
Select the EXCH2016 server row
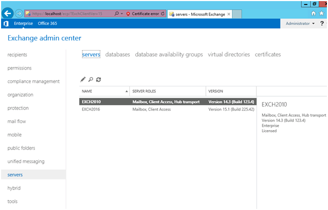[x=168, y=109]
